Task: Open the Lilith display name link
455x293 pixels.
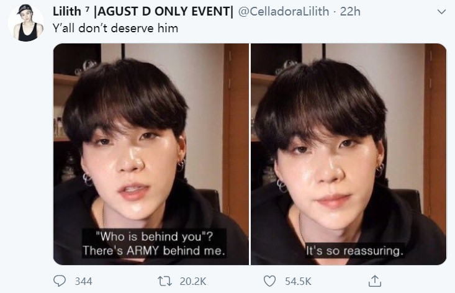Action: tap(67, 12)
